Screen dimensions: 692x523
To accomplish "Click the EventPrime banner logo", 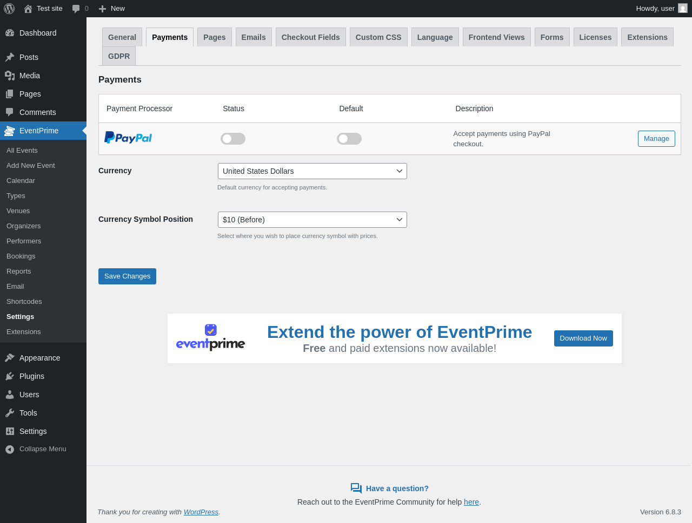I will [x=210, y=338].
